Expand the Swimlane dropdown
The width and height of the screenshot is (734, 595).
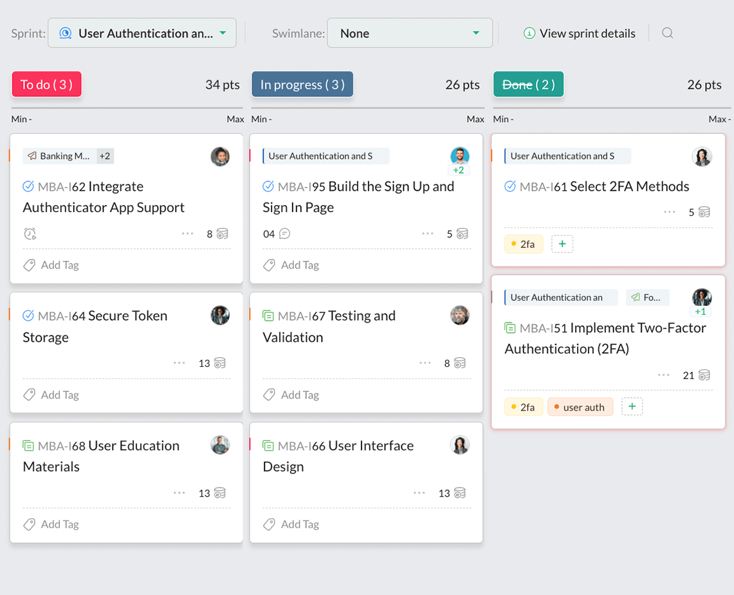click(x=410, y=33)
